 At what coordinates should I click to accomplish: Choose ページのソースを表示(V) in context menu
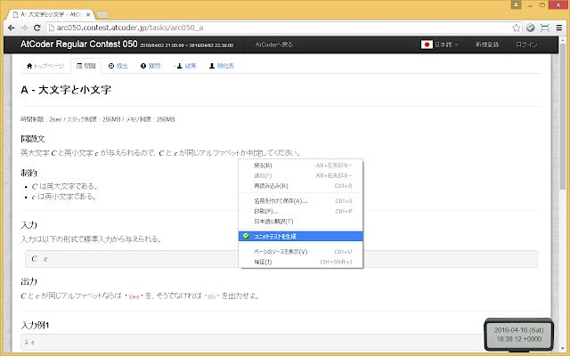301,251
